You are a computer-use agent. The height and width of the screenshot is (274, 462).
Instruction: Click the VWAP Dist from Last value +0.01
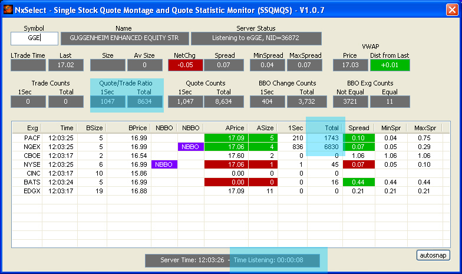click(x=390, y=65)
